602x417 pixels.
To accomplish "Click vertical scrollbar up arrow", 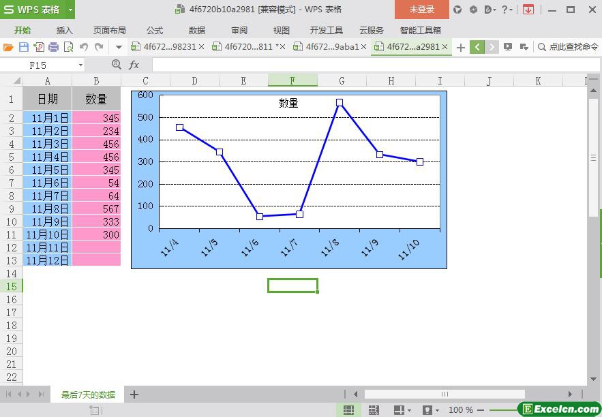I will pyautogui.click(x=594, y=91).
